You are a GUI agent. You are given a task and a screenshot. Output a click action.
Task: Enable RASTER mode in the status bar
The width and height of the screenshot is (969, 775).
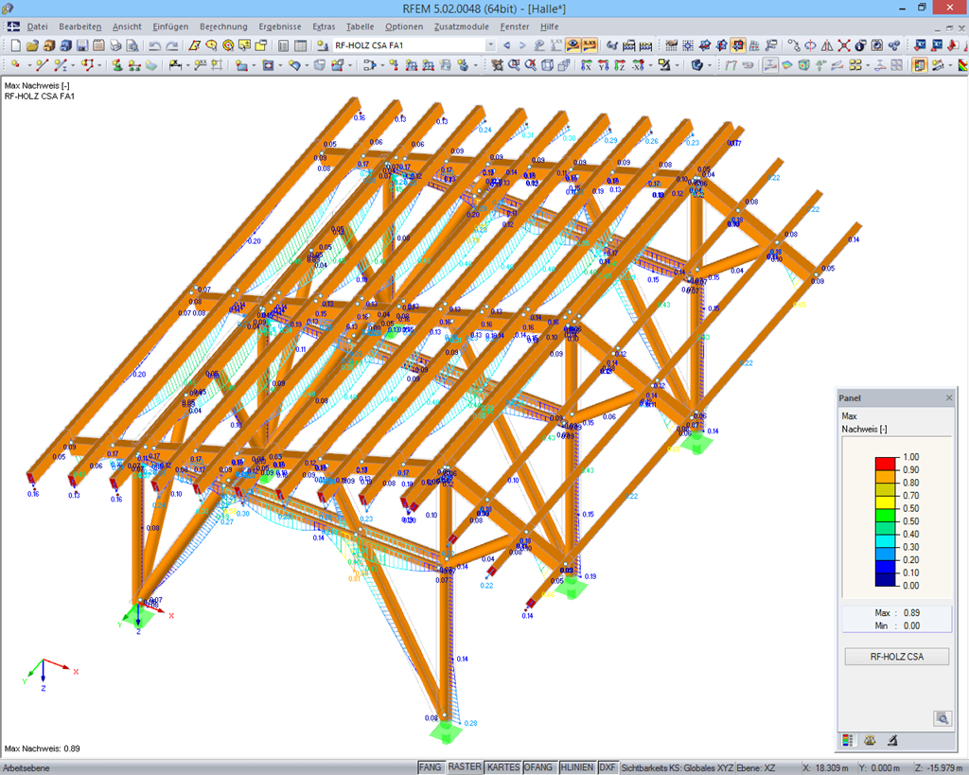click(x=464, y=766)
